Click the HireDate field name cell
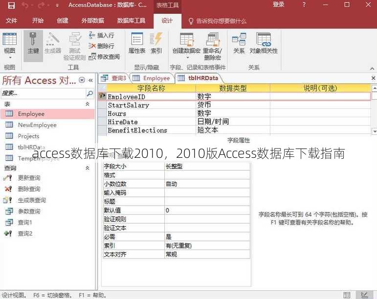377x299 pixels. coord(151,122)
